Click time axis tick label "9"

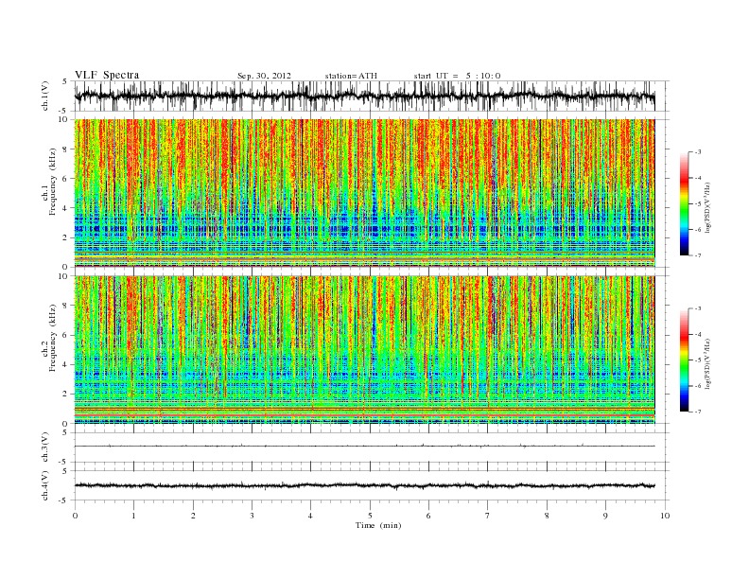tap(605, 516)
